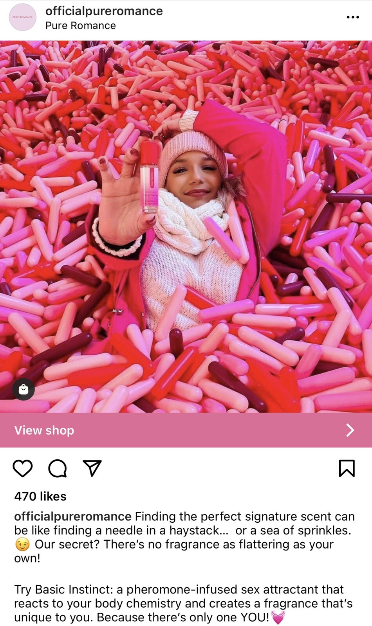This screenshot has height=626, width=372.
Task: Tap the perfume bottle held in the photo
Action: click(149, 177)
